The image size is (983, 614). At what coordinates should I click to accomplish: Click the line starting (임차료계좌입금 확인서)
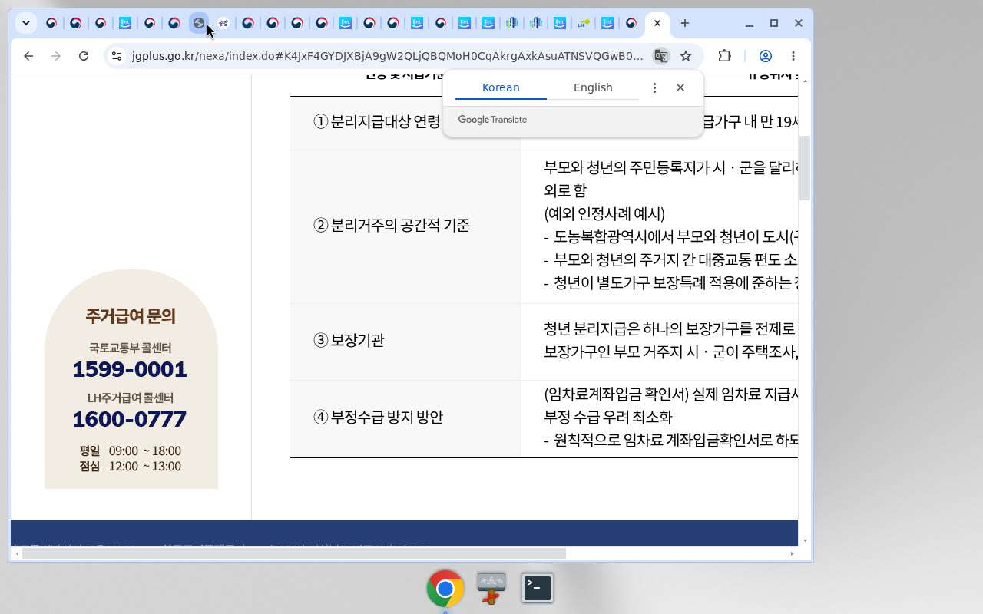tap(670, 394)
